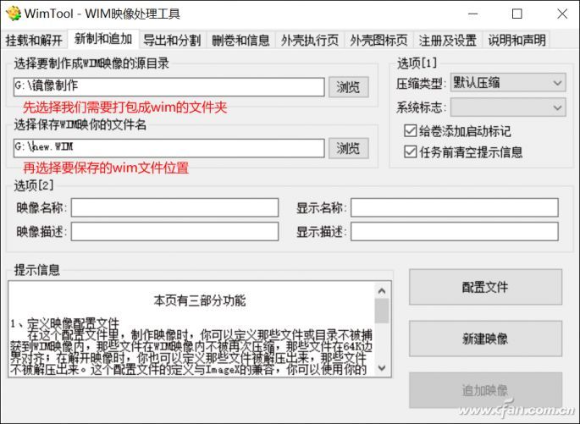Click the heading 本页有三部分功能
Viewport: 580px width, 424px height.
click(x=200, y=300)
